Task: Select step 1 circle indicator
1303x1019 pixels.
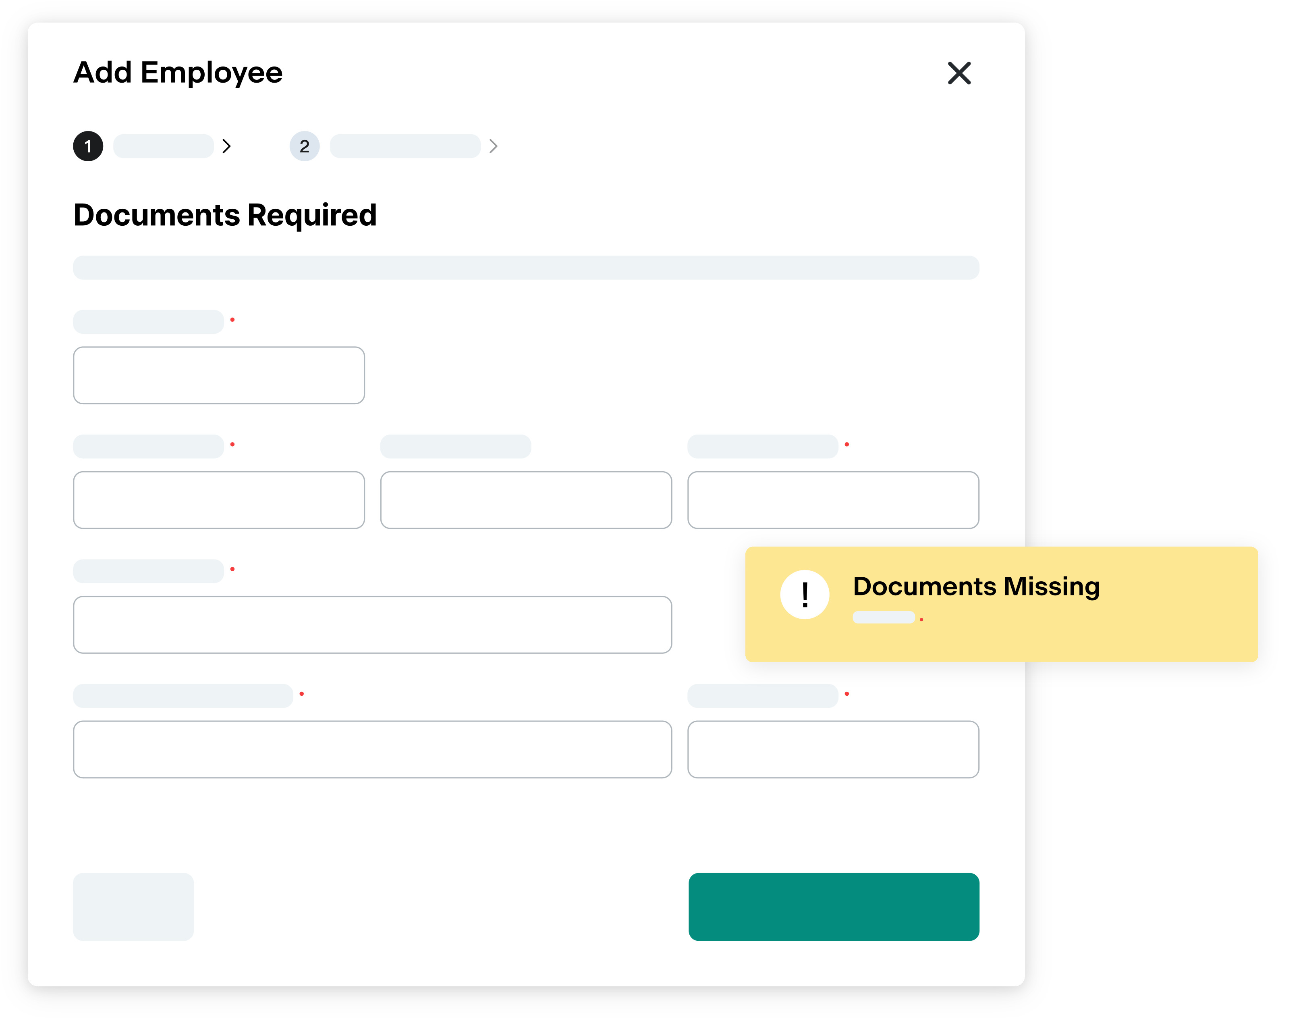Action: point(88,146)
